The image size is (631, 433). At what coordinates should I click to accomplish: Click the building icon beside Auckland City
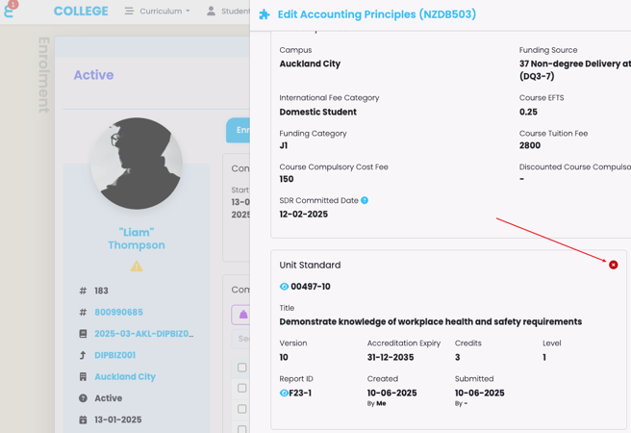83,376
